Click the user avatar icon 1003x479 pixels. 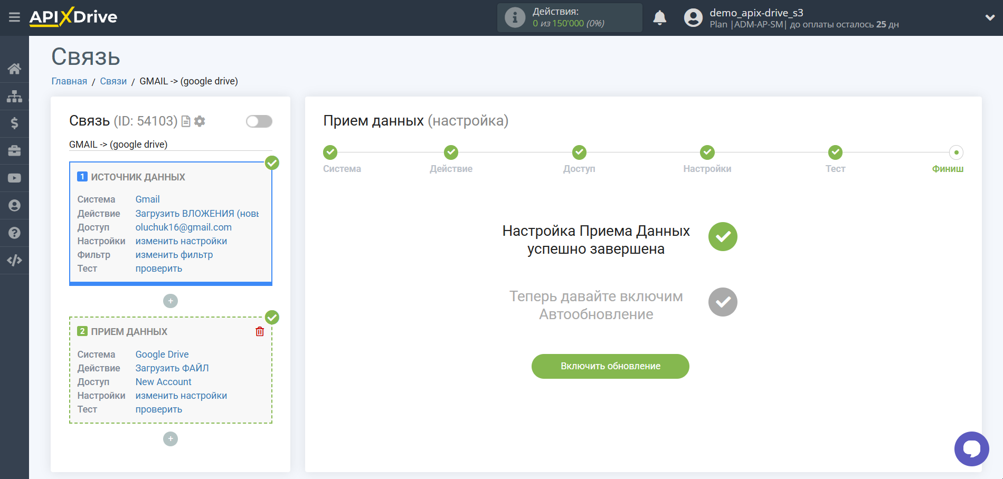pos(693,18)
